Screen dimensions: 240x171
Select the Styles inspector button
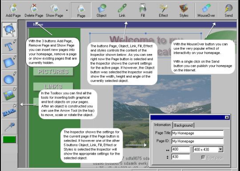click(x=184, y=10)
